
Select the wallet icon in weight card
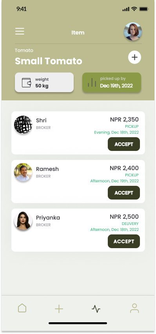pos(26,83)
